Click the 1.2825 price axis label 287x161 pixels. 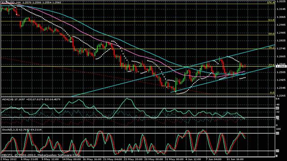tap(281, 41)
